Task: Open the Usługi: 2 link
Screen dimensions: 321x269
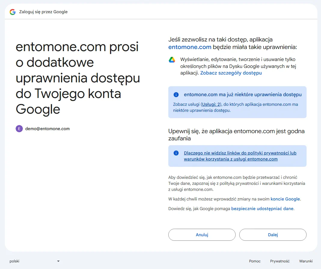Action: coord(211,104)
